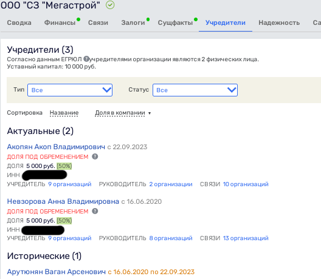Show encumbrance help for Невзорова Анна Владимировна

pyautogui.click(x=95, y=211)
